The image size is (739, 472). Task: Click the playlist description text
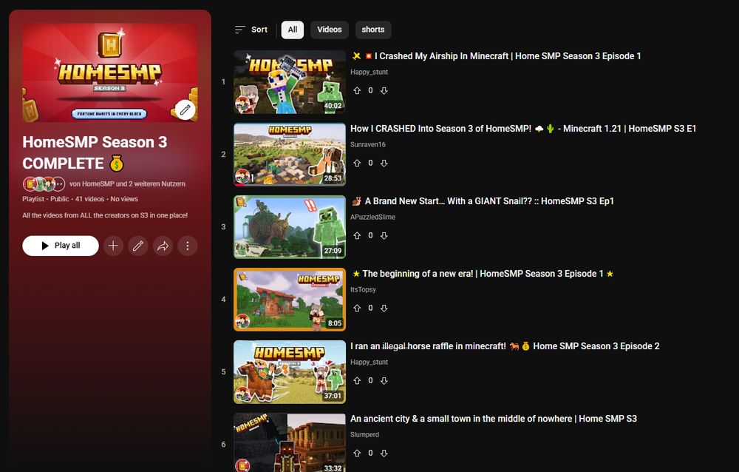click(x=105, y=215)
